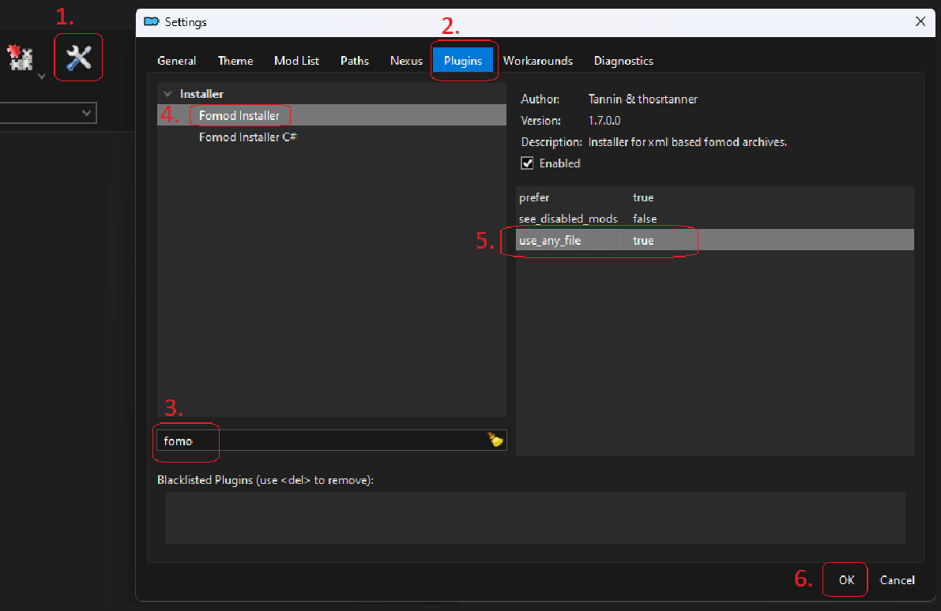This screenshot has width=941, height=611.
Task: Switch to the Theme tab
Action: [235, 61]
